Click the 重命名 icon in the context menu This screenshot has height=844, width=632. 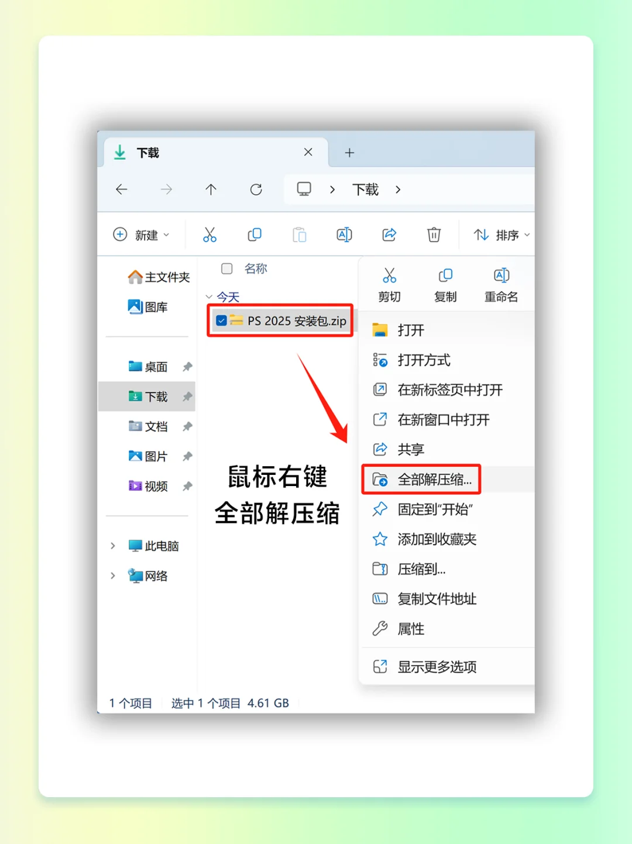[501, 275]
